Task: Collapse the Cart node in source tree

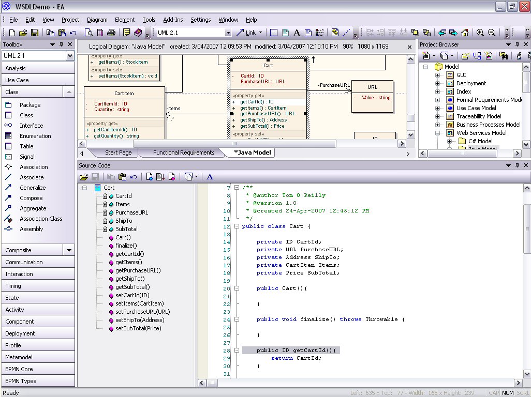Action: pyautogui.click(x=85, y=188)
